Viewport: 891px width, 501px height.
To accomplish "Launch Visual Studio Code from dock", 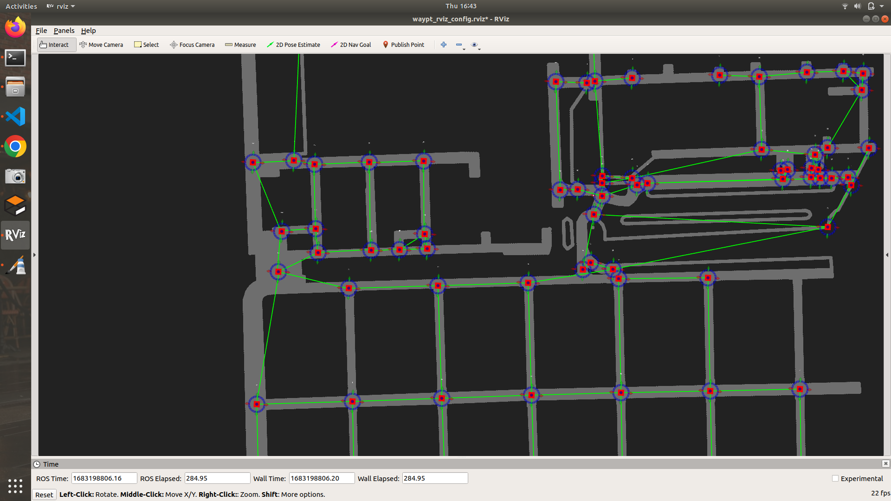I will tap(15, 116).
